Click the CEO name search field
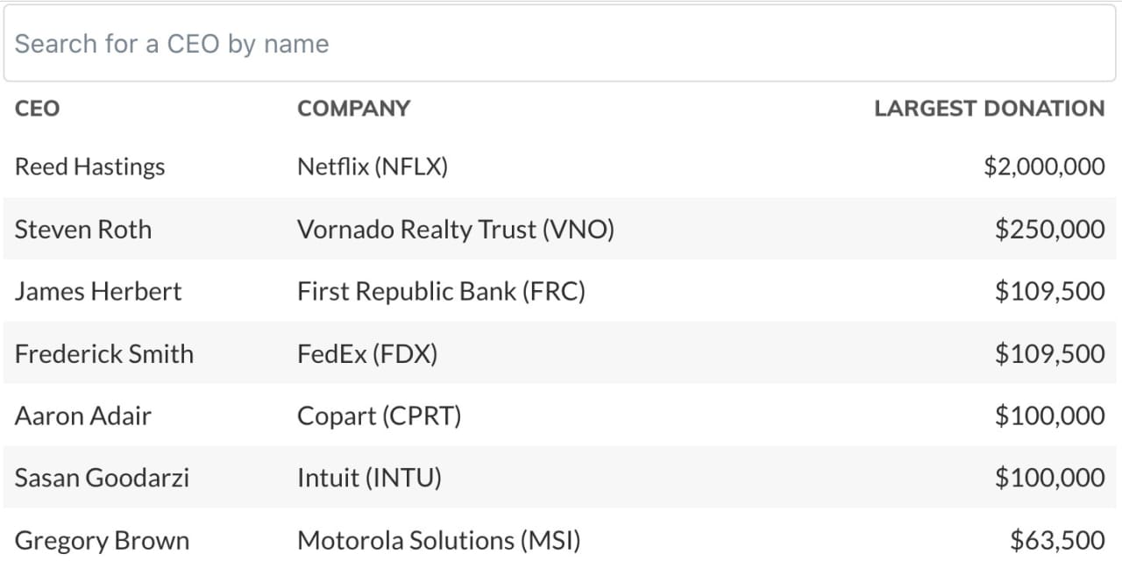 pyautogui.click(x=561, y=44)
